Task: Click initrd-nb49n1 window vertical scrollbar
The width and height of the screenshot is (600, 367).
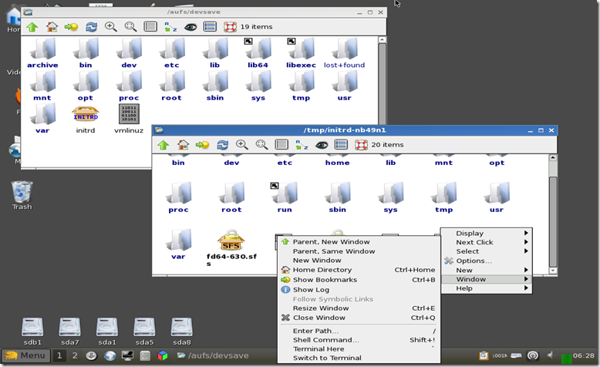Action: click(553, 214)
